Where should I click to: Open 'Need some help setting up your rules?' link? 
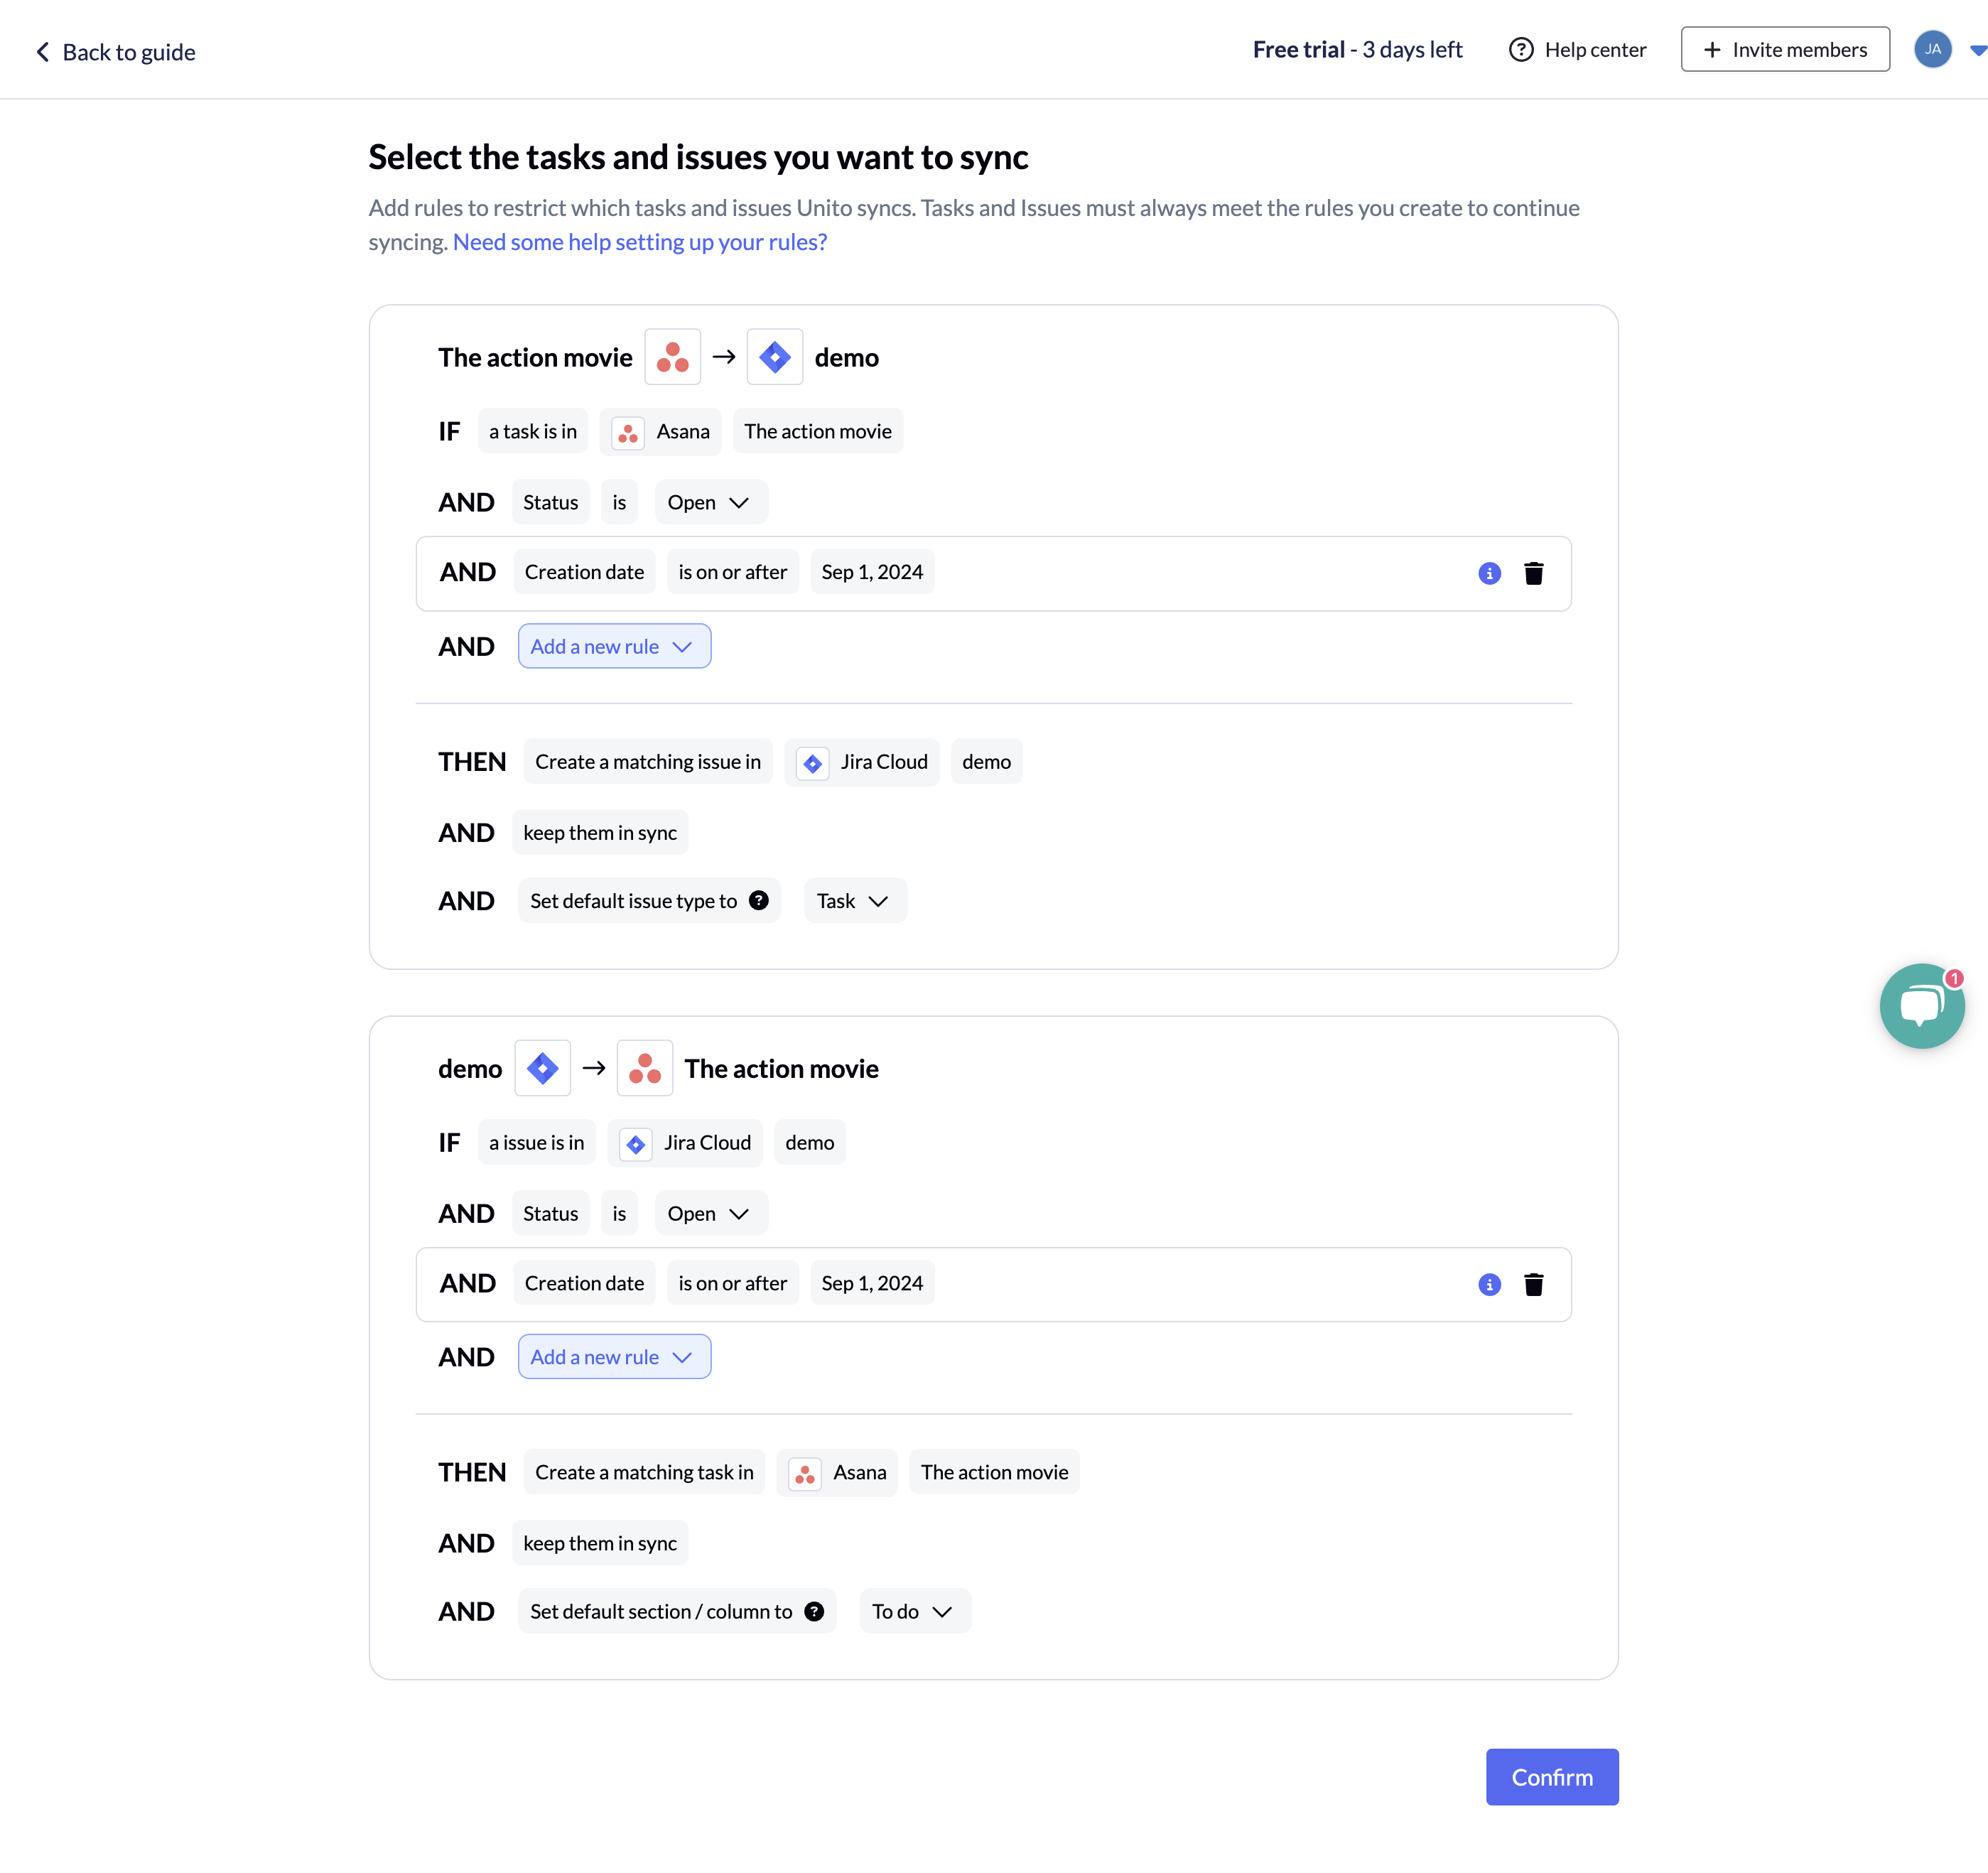point(640,242)
